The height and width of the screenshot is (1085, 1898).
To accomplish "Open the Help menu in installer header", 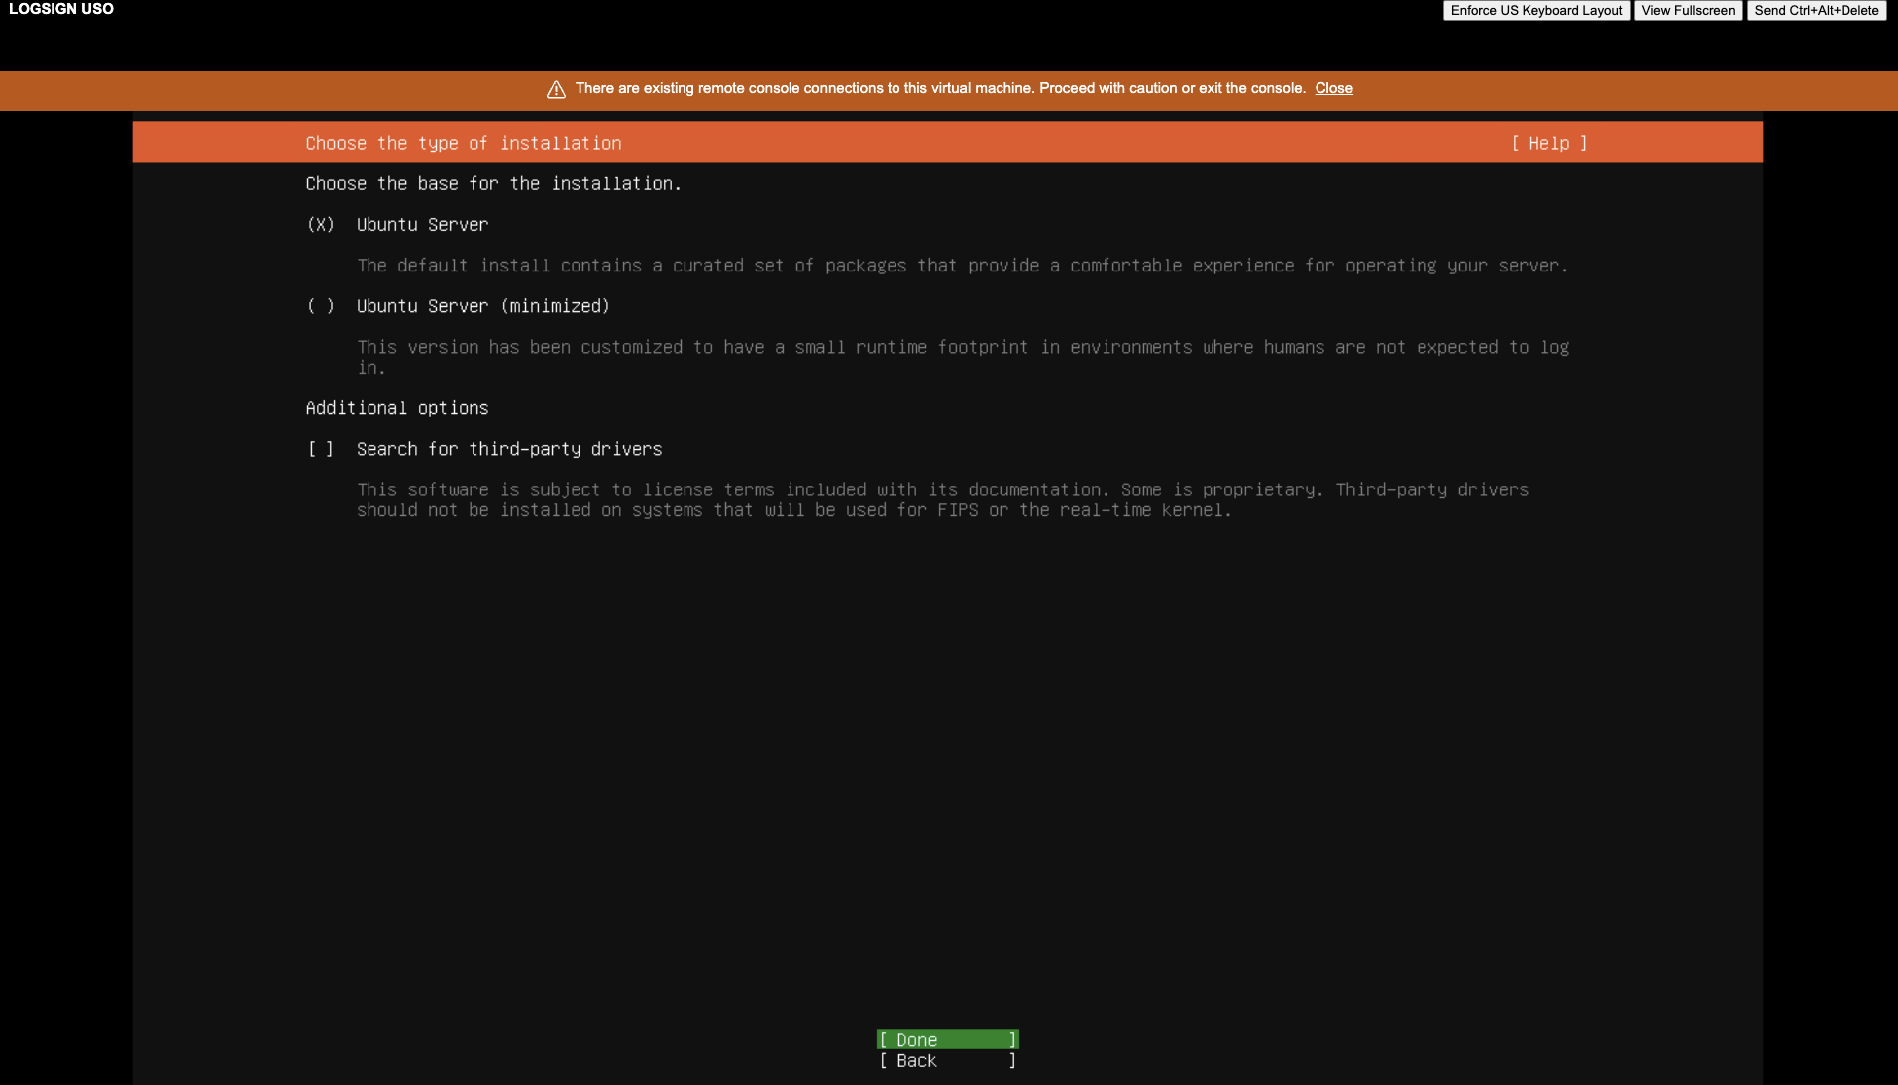I will [1549, 143].
